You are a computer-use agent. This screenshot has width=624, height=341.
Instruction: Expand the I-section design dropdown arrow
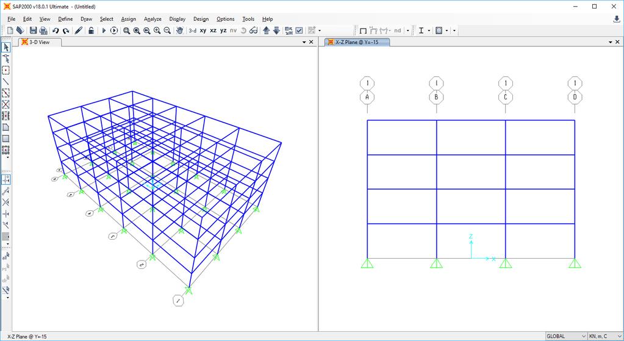[x=429, y=31]
